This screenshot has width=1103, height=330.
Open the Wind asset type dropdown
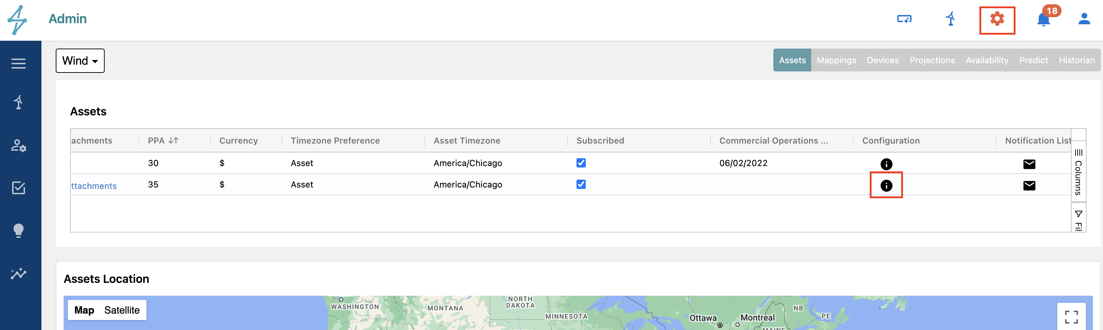(80, 61)
